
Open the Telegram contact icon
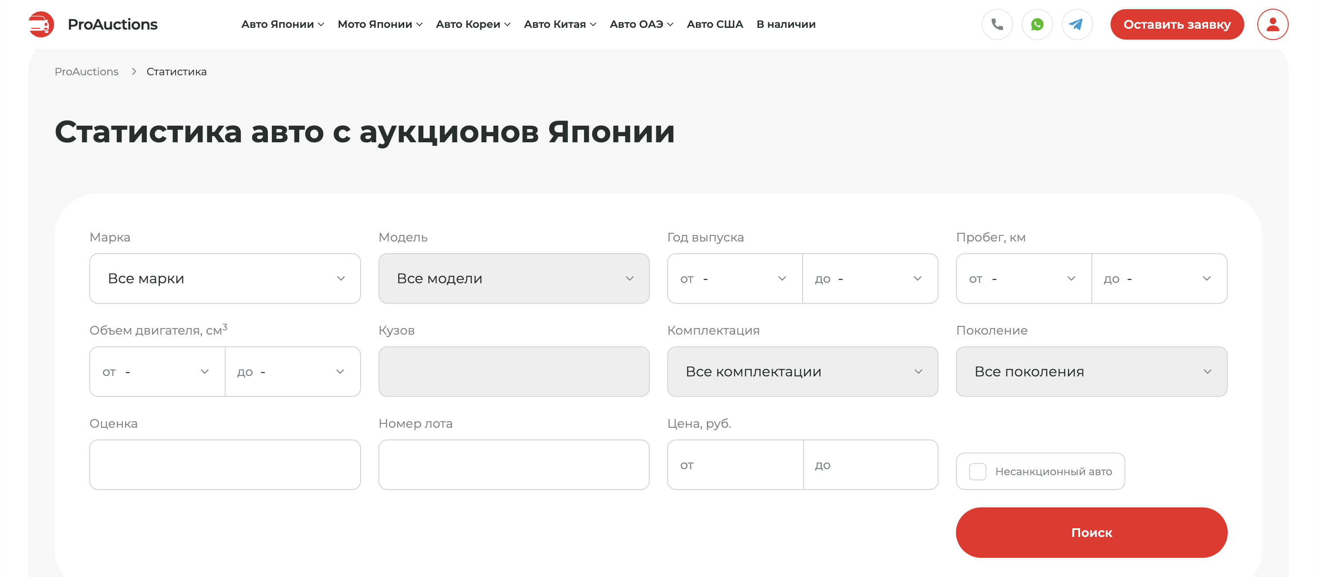point(1077,24)
